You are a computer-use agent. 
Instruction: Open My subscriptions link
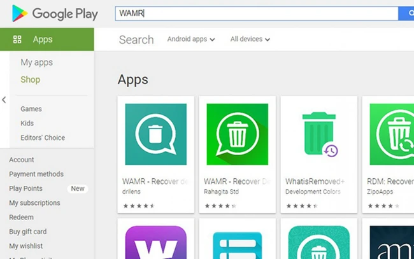(34, 203)
